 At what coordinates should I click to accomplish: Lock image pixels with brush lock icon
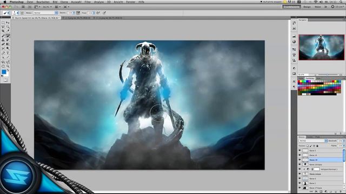[311, 146]
